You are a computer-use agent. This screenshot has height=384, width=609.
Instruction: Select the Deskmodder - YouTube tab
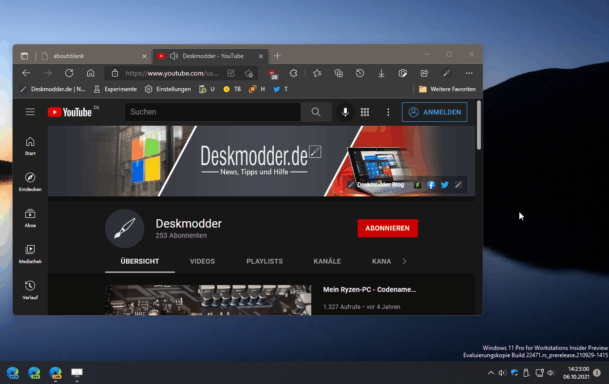point(210,56)
